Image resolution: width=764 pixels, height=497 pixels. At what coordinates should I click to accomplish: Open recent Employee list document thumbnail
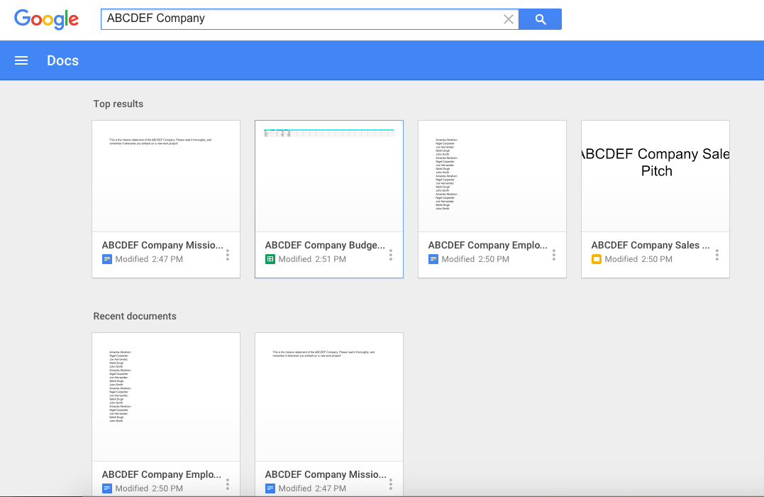pos(166,397)
